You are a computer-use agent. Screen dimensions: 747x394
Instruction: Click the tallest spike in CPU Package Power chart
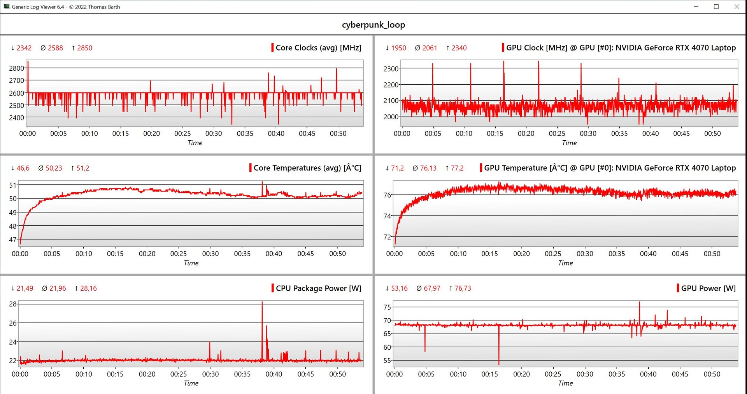pyautogui.click(x=262, y=303)
